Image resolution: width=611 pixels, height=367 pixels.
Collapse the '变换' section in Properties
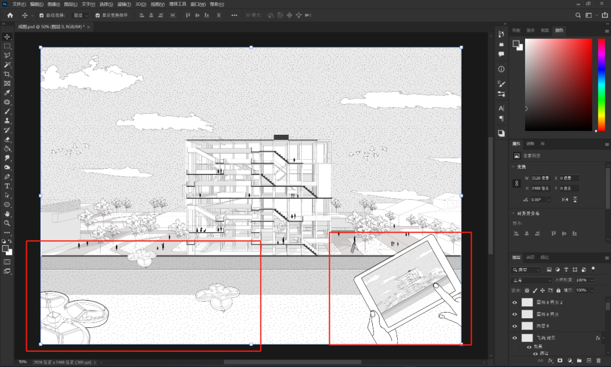pyautogui.click(x=513, y=167)
